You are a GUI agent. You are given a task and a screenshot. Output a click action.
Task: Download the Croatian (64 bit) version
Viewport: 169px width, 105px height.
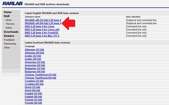tap(34, 84)
